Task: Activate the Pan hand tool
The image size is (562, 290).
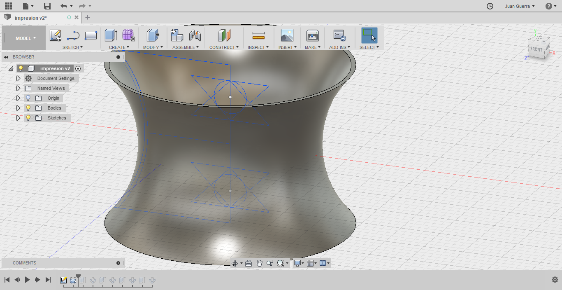Action: pyautogui.click(x=259, y=263)
